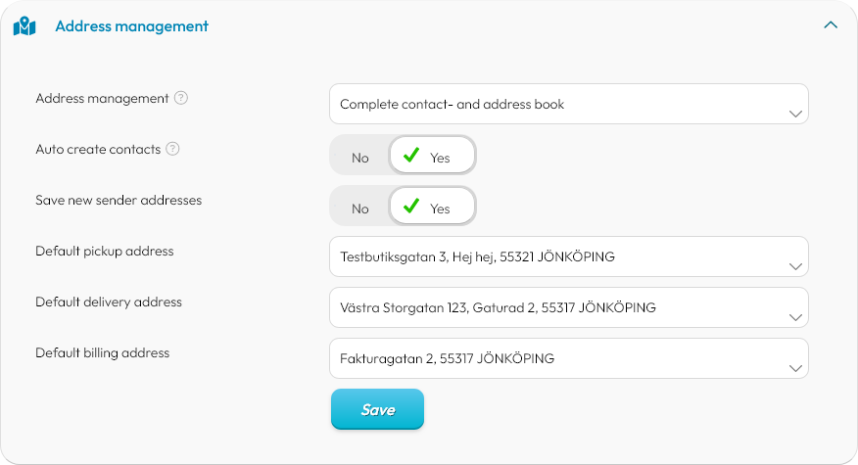858x465 pixels.
Task: Open the Default pickup address dropdown
Action: coord(568,256)
